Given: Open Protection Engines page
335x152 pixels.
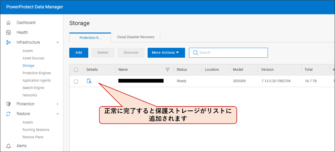Looking at the screenshot, I should (37, 73).
